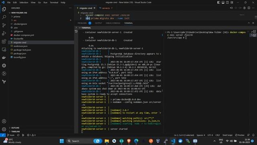257x145 pixels.
Task: Switch to the OUTPUT panel tab
Action: coord(98,23)
